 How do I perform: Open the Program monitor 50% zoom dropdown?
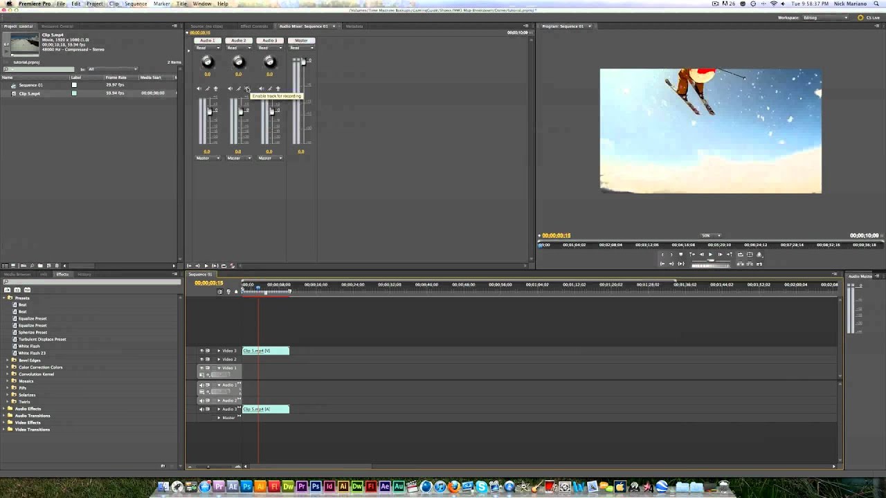711,235
